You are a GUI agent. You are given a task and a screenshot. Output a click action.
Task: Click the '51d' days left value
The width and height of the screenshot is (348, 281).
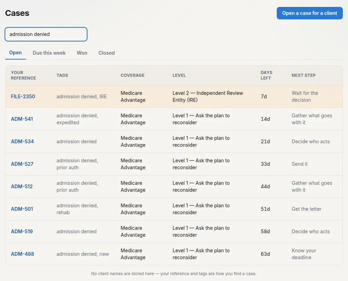(x=265, y=209)
